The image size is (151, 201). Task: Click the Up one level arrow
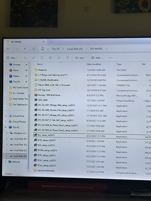coord(25,49)
